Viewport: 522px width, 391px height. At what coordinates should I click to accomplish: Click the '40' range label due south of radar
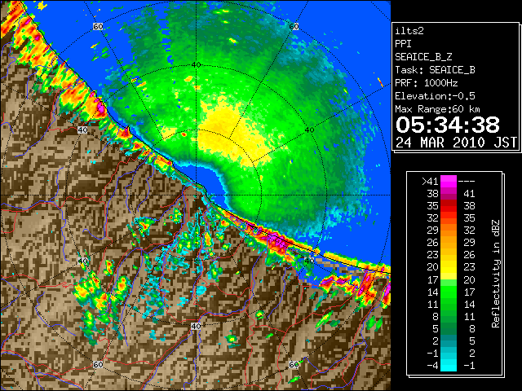pyautogui.click(x=196, y=326)
